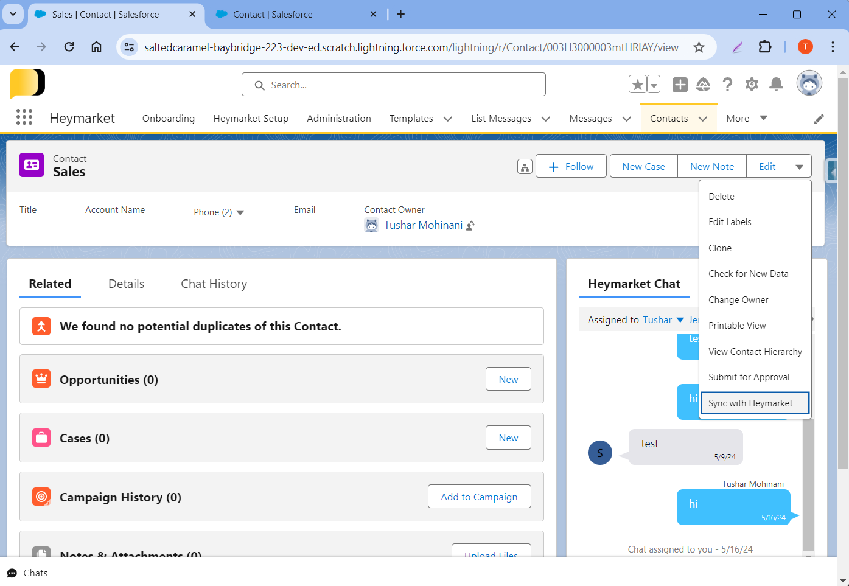This screenshot has height=586, width=849.
Task: Click the Edit button
Action: coord(767,166)
